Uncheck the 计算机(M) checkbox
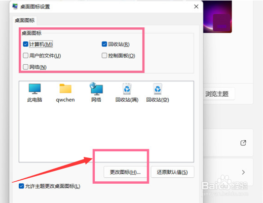Viewport: 263px width, 203px height. (x=25, y=44)
